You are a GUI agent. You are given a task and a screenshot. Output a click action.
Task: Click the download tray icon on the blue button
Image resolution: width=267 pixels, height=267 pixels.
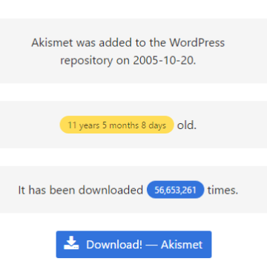coord(71,243)
